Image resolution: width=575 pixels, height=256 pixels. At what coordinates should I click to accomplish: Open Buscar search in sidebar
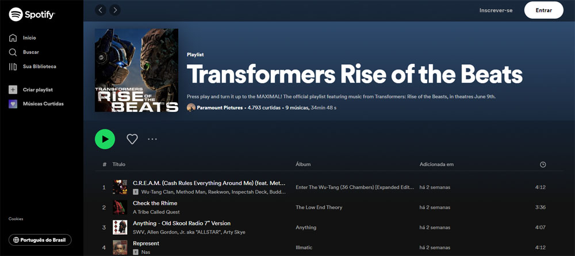[13, 52]
